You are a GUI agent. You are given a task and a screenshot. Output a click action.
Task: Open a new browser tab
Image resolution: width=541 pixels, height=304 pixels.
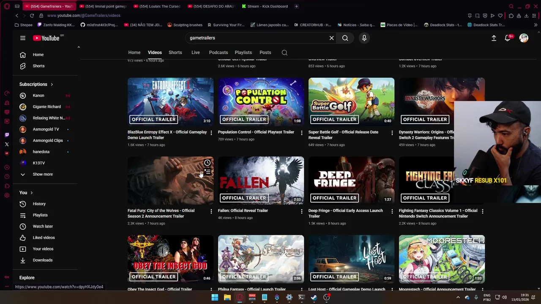click(296, 6)
